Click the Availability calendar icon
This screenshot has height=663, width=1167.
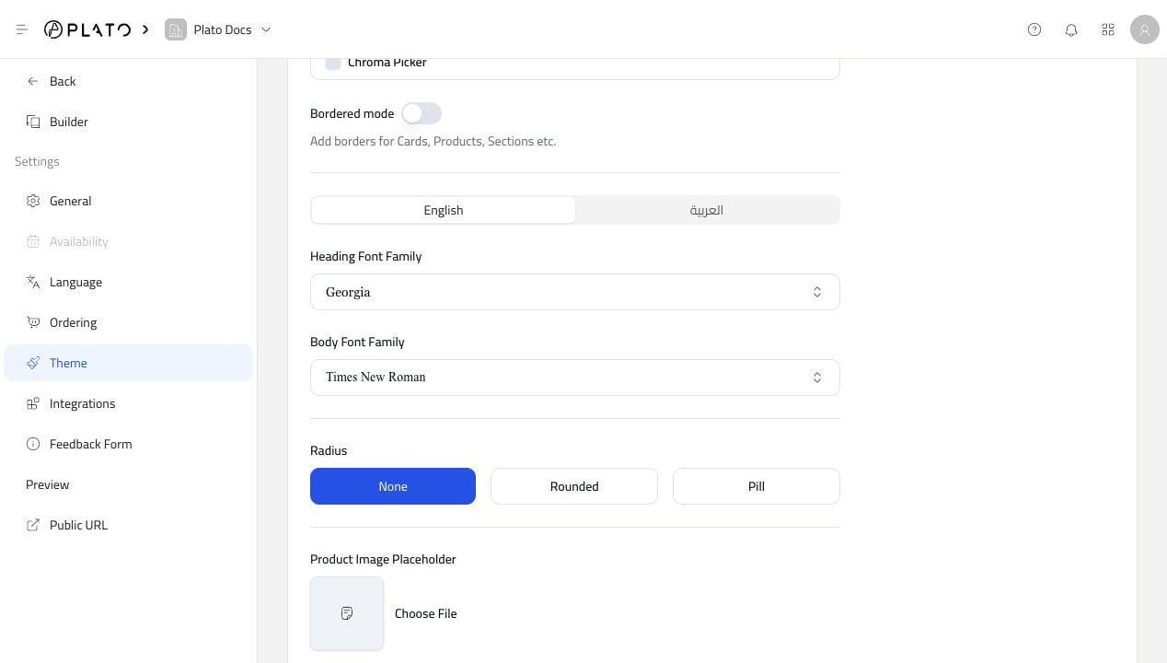33,241
